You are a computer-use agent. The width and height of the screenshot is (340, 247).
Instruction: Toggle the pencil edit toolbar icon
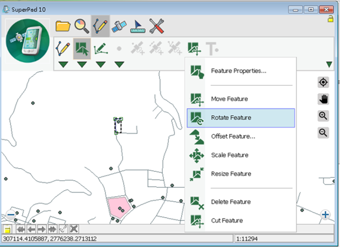click(100, 26)
